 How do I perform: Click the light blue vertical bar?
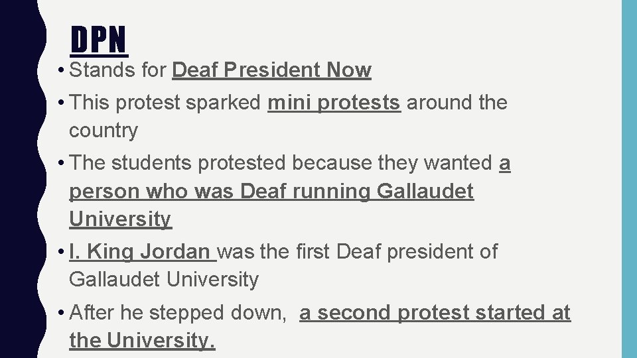628,179
